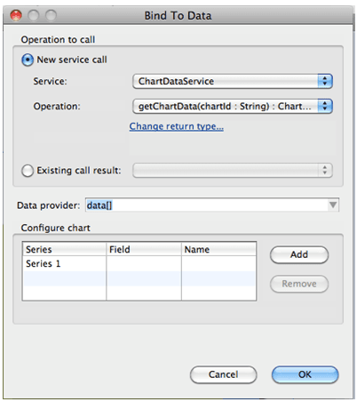Select the Existing call result option
Viewport: 357px width, 402px height.
pos(28,171)
